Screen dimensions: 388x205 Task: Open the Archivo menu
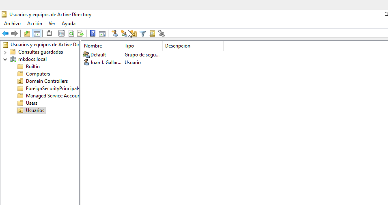[x=12, y=24]
